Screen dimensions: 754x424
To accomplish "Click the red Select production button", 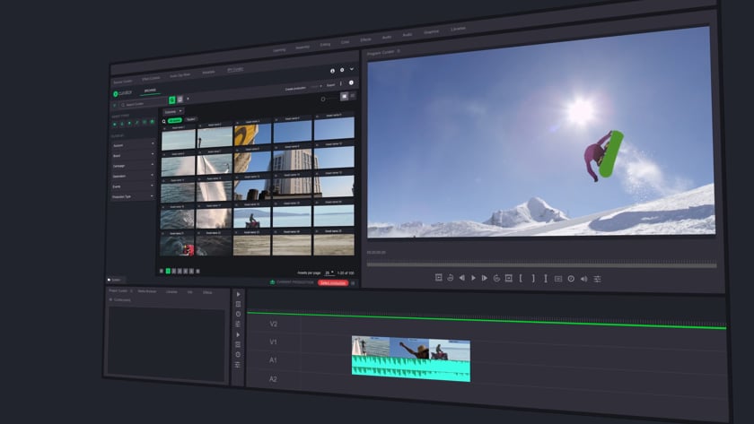I will pyautogui.click(x=333, y=283).
